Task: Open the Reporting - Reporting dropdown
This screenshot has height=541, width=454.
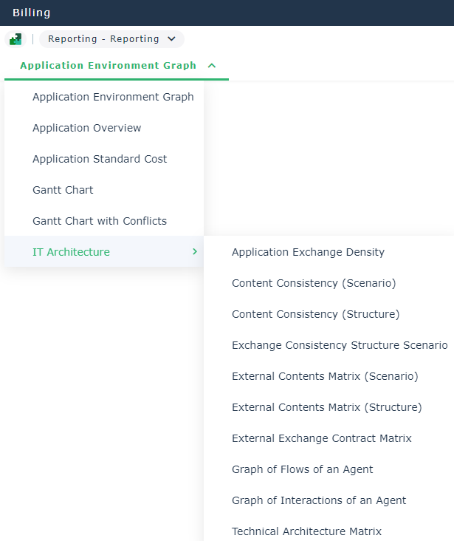Action: click(x=111, y=39)
